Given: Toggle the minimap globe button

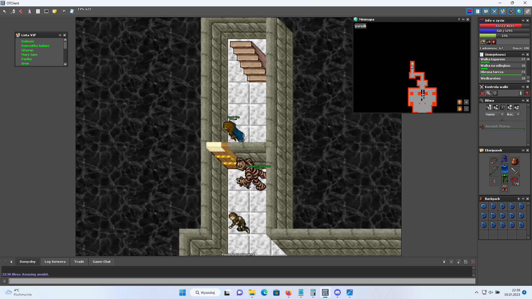Looking at the screenshot, I should 519,11.
